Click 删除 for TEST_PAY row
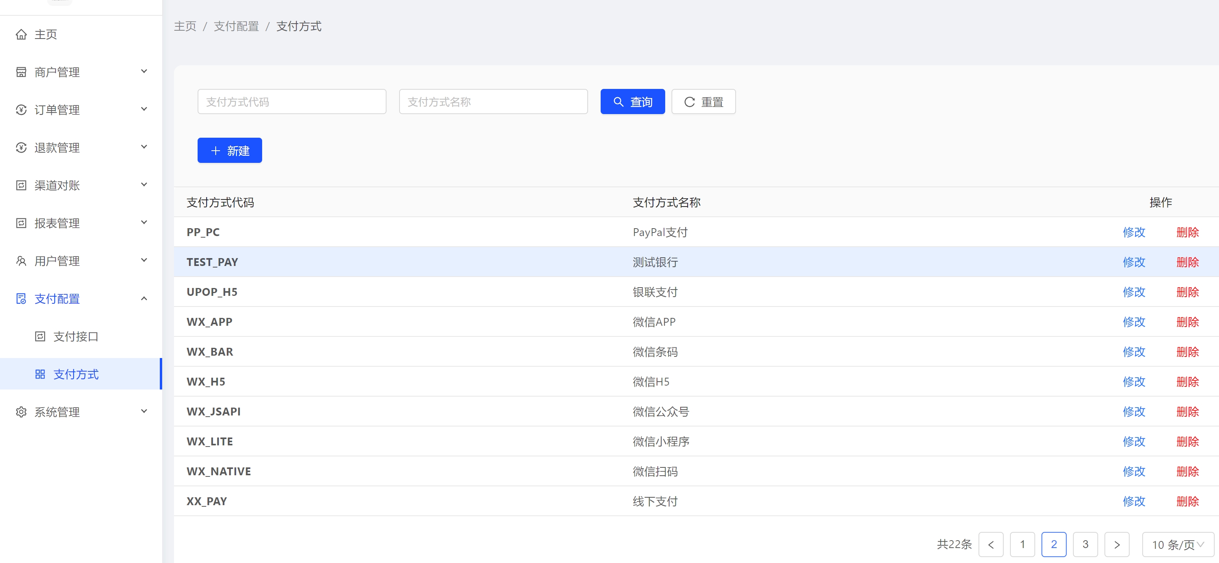 (x=1187, y=262)
